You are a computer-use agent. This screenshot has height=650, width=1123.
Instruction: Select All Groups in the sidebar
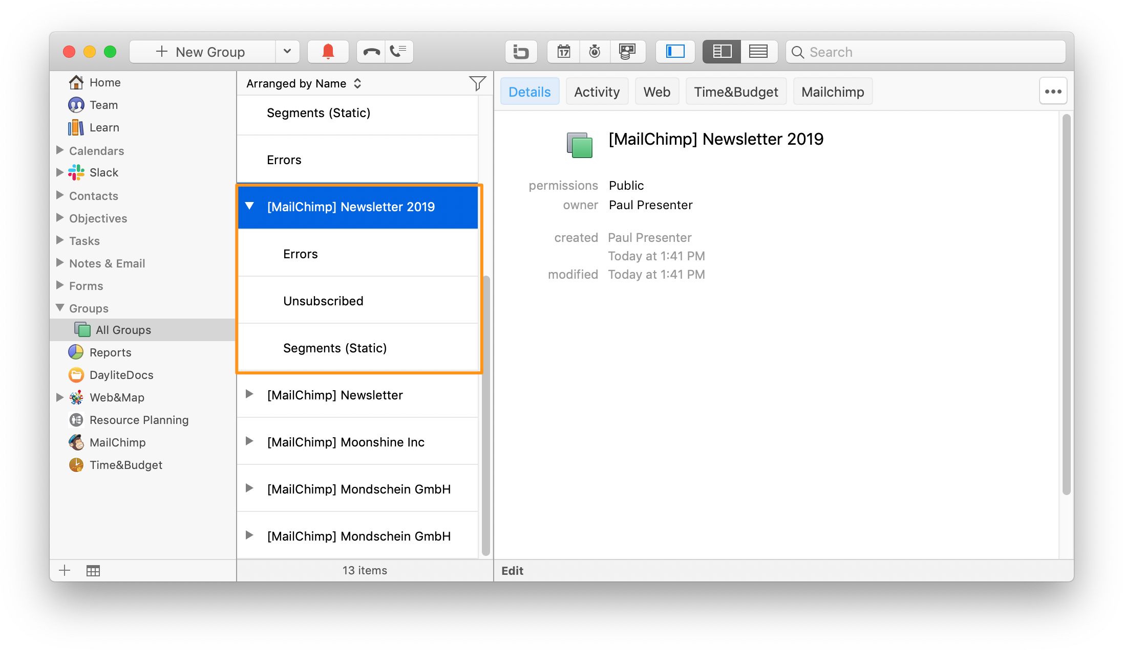point(142,330)
